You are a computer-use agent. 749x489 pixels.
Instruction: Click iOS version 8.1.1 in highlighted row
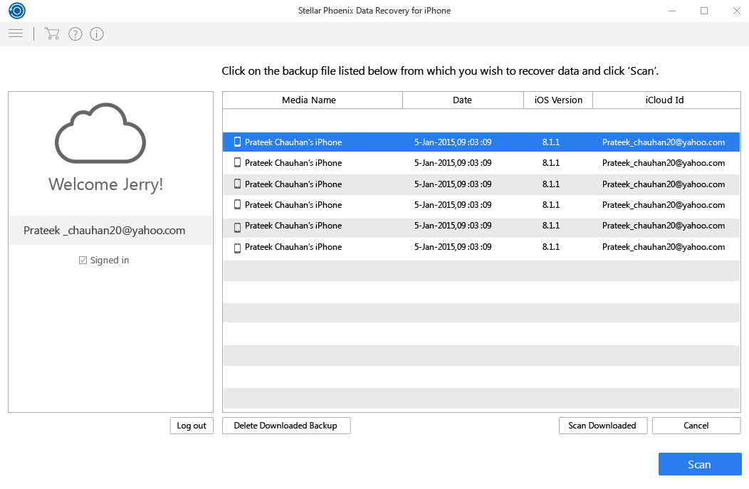[551, 142]
